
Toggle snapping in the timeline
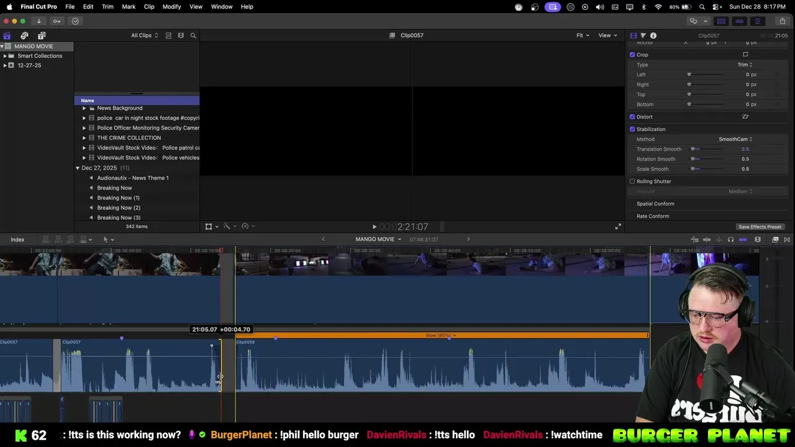743,240
